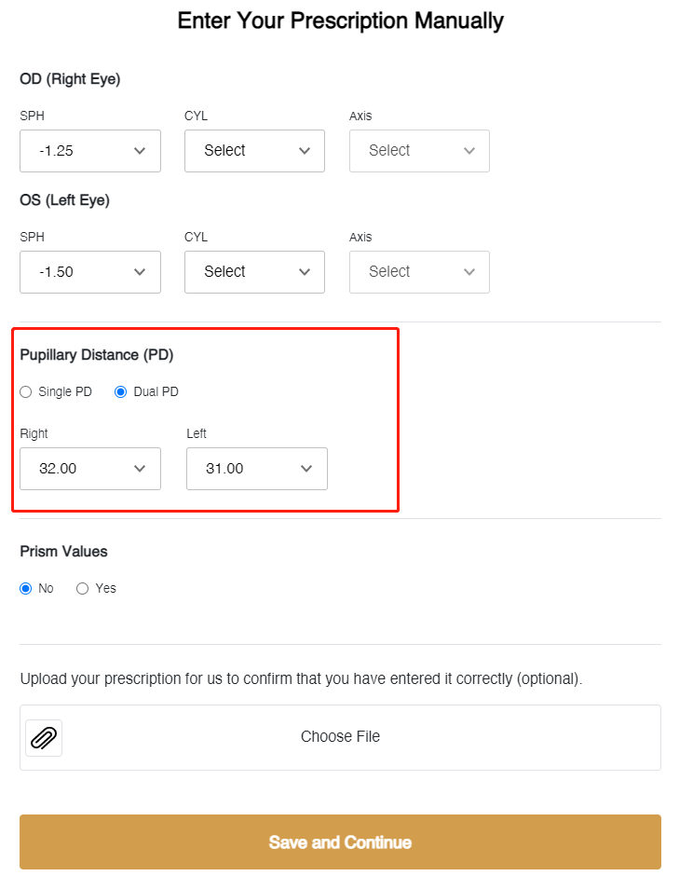
Task: Click the Select text in OD CYL box
Action: tap(224, 151)
